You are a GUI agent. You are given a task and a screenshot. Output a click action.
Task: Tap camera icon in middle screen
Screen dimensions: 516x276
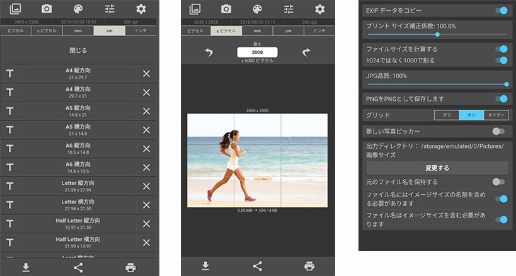point(226,9)
